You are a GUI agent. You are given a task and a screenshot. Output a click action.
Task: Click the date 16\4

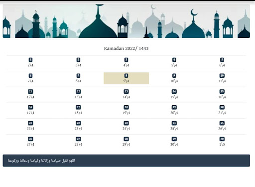tap(222, 97)
